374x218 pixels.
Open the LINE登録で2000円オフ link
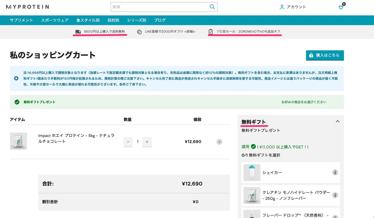tap(170, 32)
